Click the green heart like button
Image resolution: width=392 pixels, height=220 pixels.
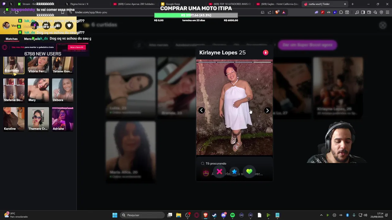pos(249,172)
